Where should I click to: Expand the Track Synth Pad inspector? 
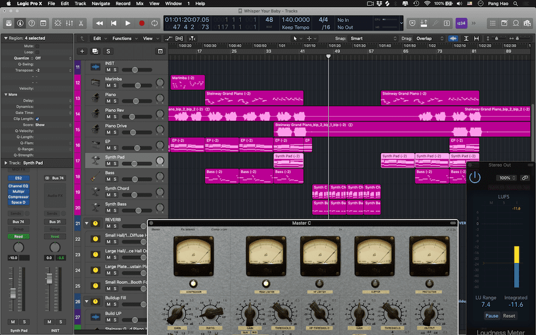tap(5, 163)
